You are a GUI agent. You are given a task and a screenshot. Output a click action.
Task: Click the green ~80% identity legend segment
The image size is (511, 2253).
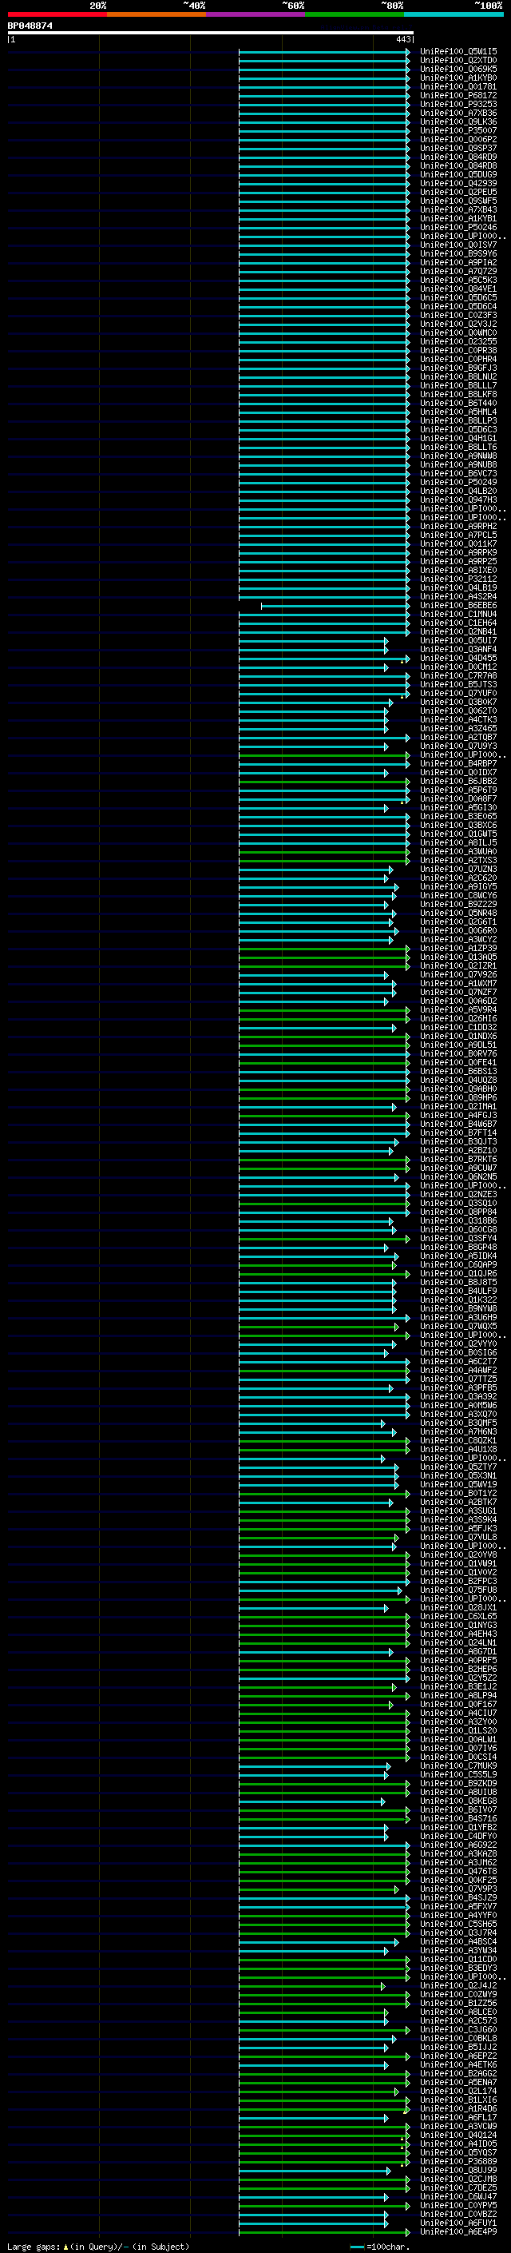coord(355,14)
